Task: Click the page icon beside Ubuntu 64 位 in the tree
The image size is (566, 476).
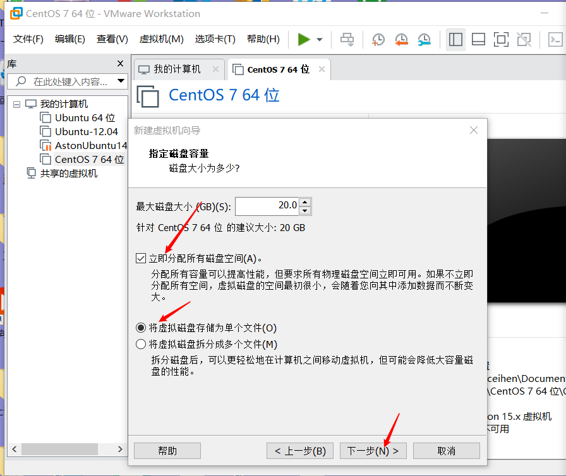Action: tap(45, 118)
